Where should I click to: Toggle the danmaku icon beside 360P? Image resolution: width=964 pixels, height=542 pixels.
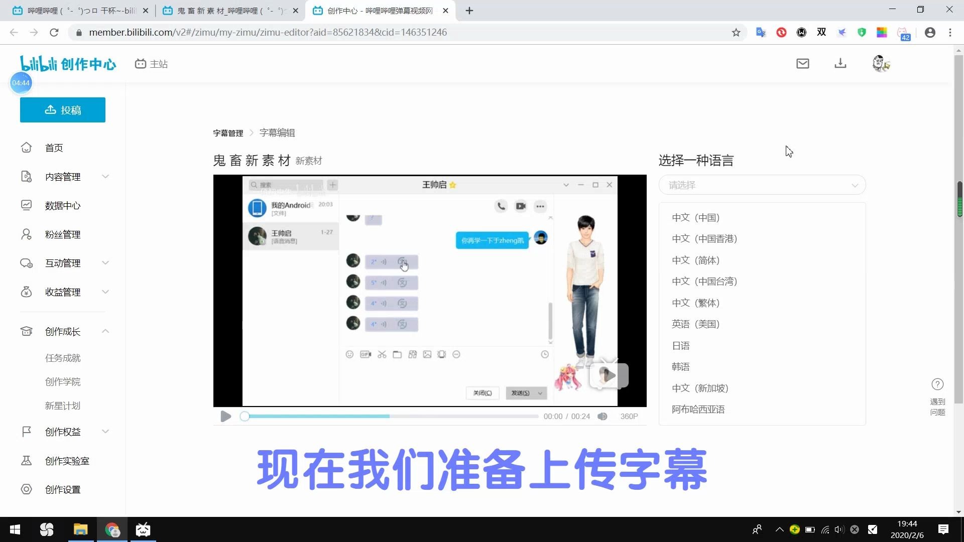(602, 417)
